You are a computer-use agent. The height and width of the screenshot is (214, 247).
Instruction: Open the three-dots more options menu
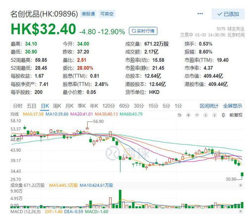pyautogui.click(x=200, y=13)
